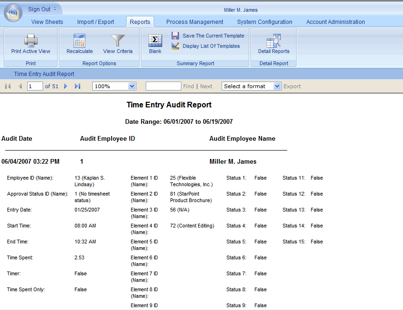
Task: Click the Print Active View printer icon
Action: (31, 41)
